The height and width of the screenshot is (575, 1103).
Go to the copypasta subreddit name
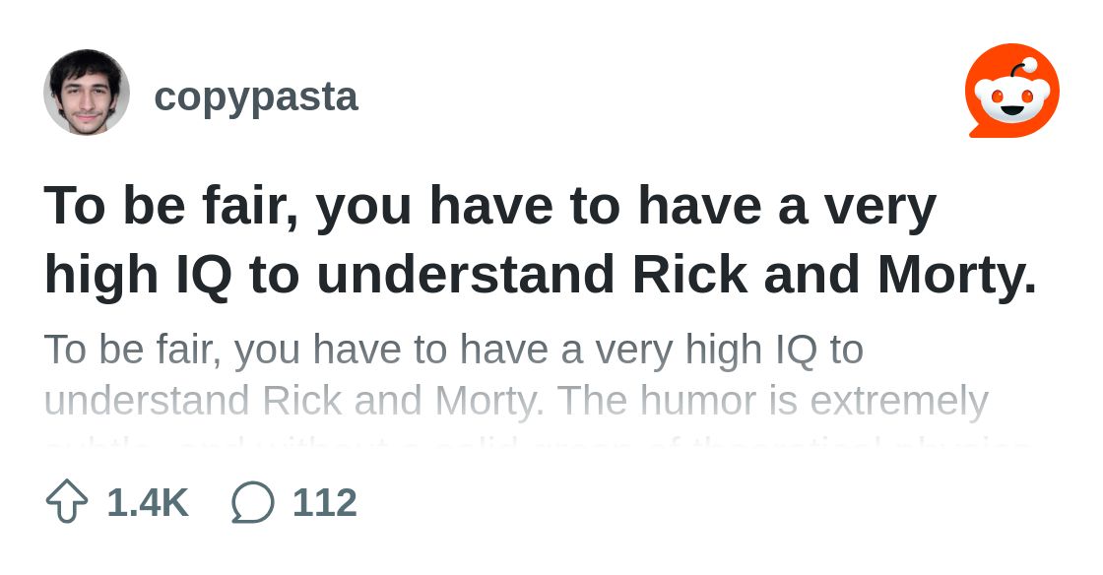tap(256, 96)
